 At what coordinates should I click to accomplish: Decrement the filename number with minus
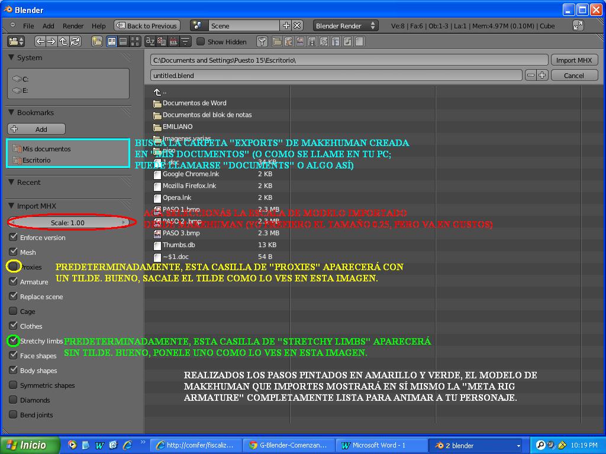coord(531,75)
